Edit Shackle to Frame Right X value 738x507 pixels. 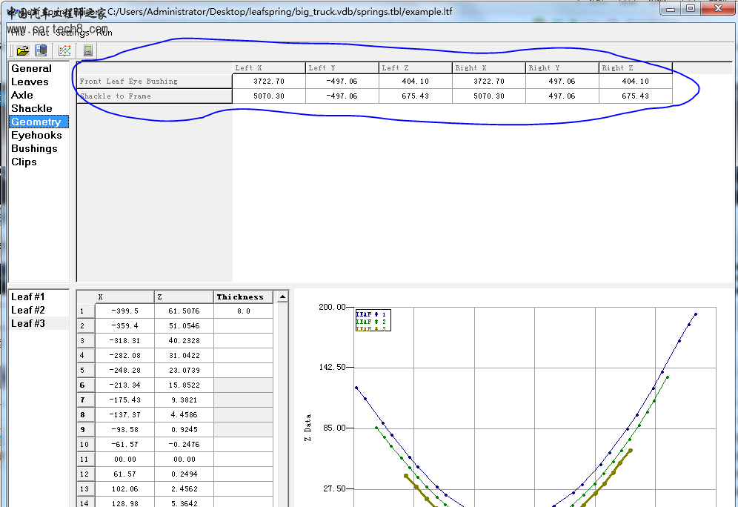[489, 96]
